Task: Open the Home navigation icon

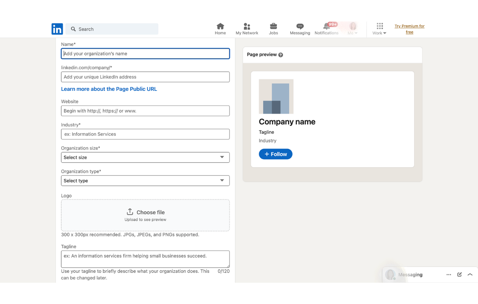Action: (x=220, y=29)
